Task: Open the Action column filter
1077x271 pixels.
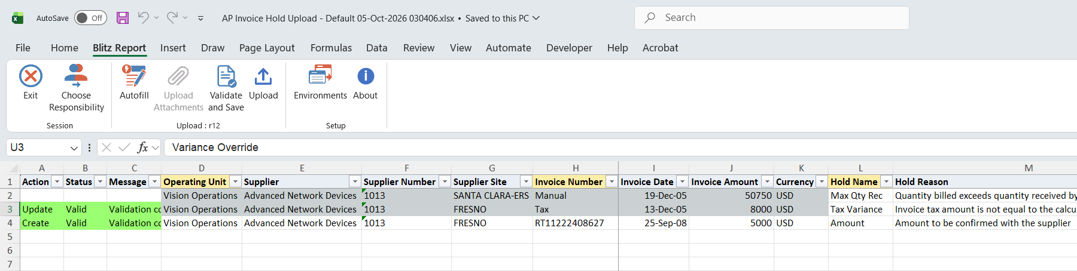Action: (x=57, y=181)
